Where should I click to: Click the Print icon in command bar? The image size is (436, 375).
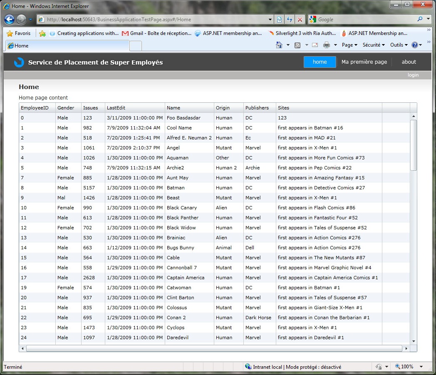(x=327, y=45)
